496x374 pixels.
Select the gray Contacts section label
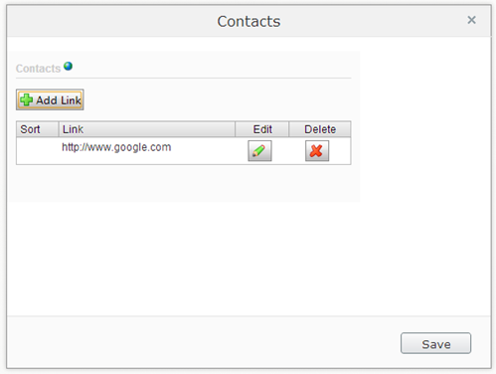38,69
